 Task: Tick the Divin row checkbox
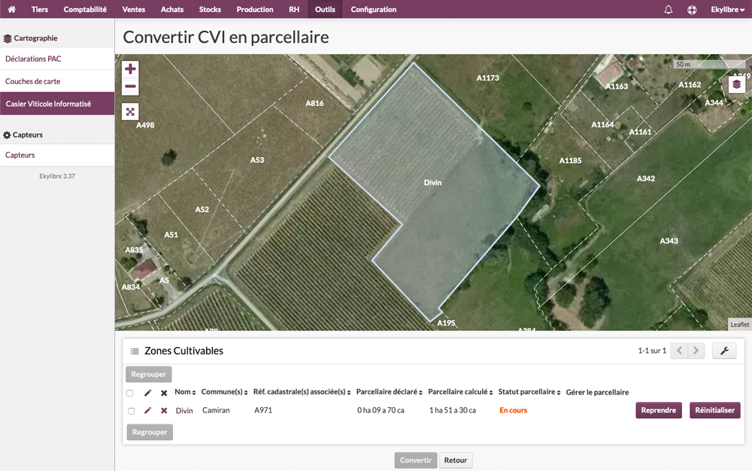tap(131, 411)
